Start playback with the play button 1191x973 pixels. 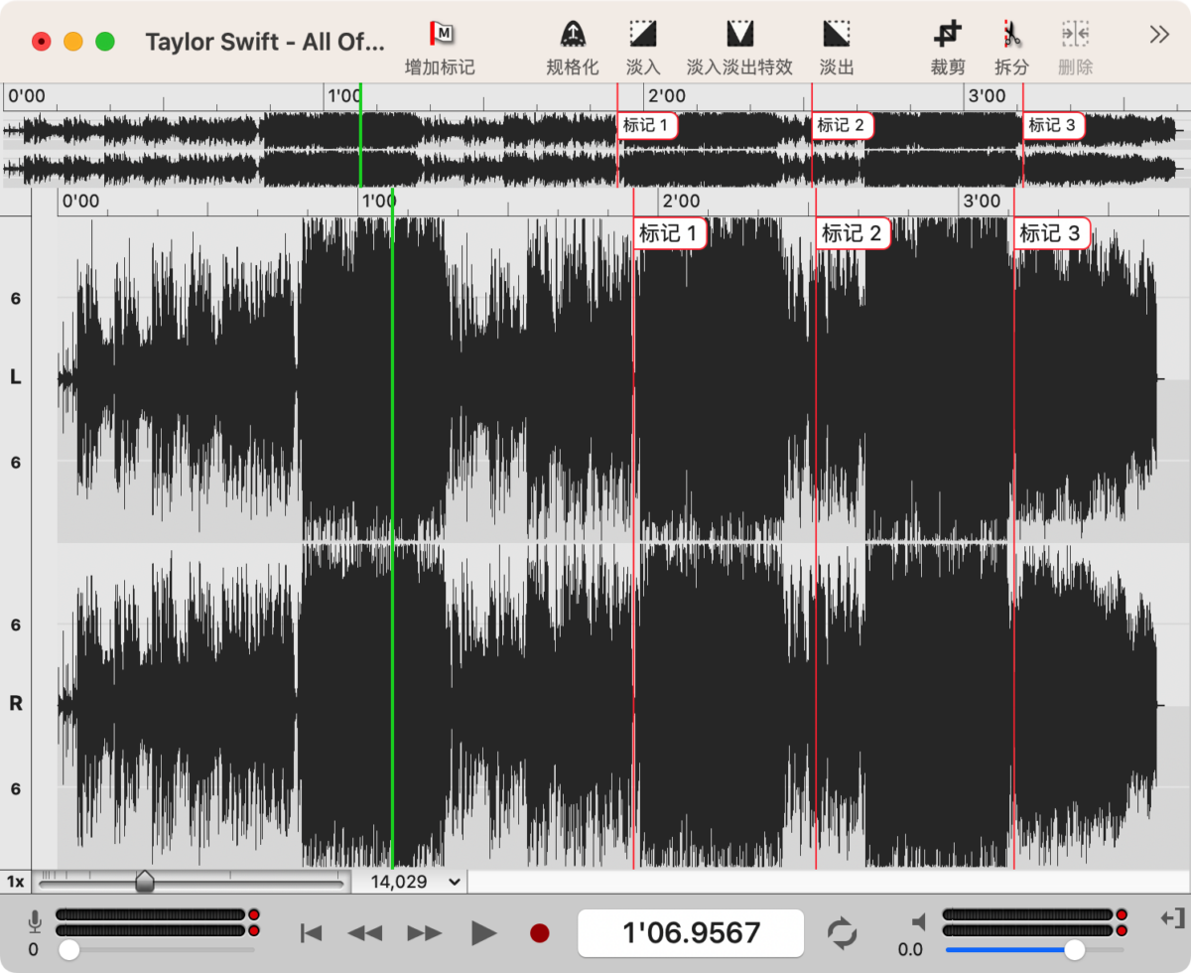click(x=483, y=932)
